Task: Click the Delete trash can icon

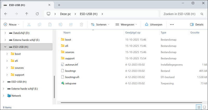Action: tap(81, 25)
